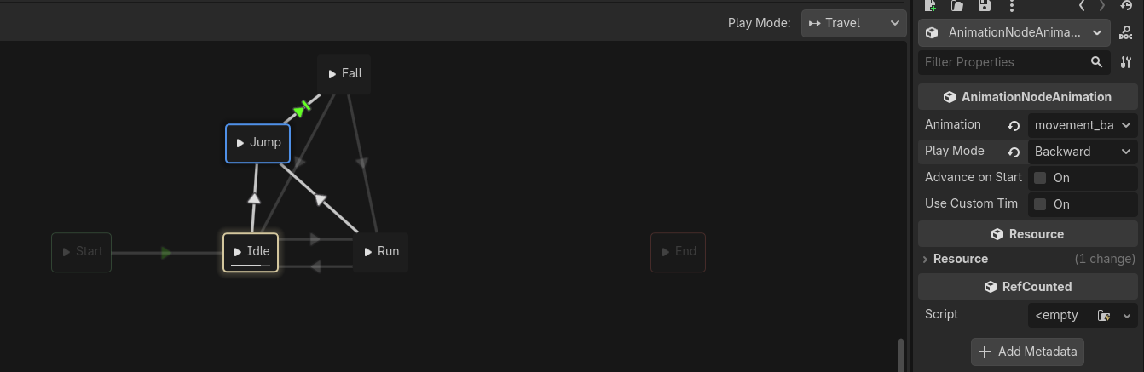Click the Add Metadata button
This screenshot has width=1144, height=372.
pos(1027,352)
